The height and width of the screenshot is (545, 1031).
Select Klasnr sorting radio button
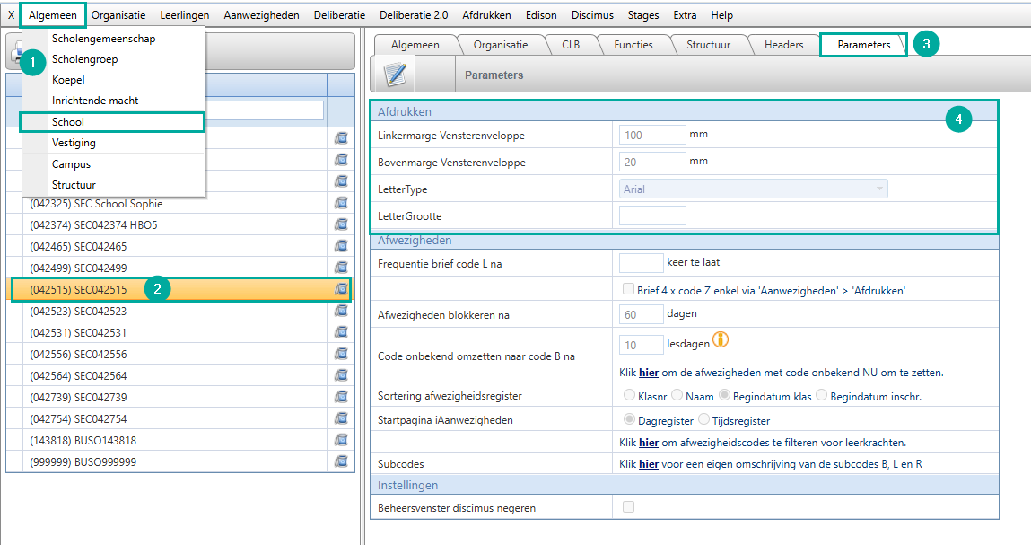click(x=629, y=395)
